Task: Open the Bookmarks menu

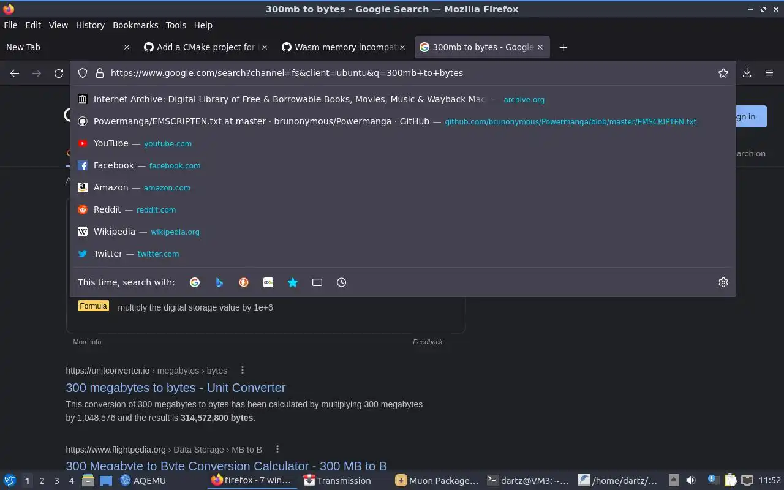Action: [x=135, y=25]
